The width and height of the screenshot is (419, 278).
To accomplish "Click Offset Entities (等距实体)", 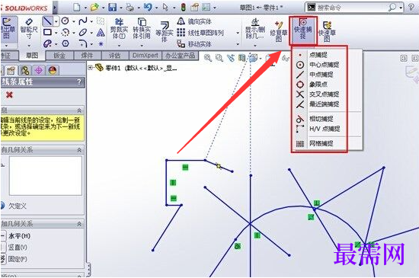I will click(165, 31).
